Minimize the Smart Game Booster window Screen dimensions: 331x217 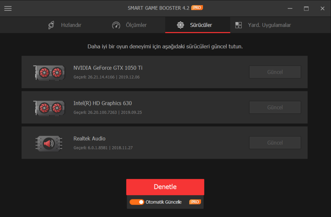pos(290,8)
